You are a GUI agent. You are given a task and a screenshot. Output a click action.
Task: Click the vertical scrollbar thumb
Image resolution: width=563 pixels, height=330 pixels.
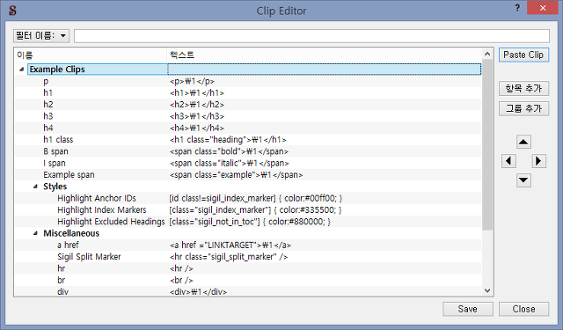(x=487, y=144)
